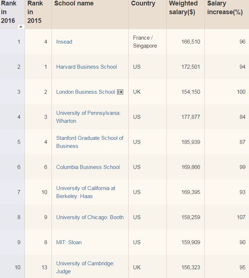The width and height of the screenshot is (249, 278).
Task: Select London Business School salary 154,150
Action: [x=191, y=92]
